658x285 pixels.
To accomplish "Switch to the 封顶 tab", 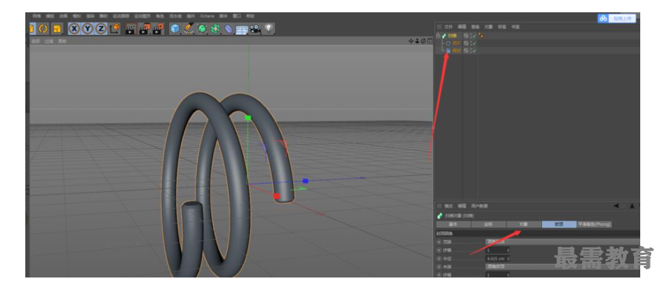I will (559, 225).
